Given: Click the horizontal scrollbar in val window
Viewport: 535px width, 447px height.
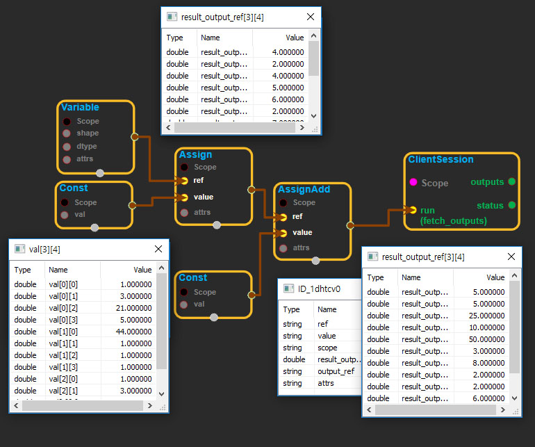Looking at the screenshot, I should point(83,405).
